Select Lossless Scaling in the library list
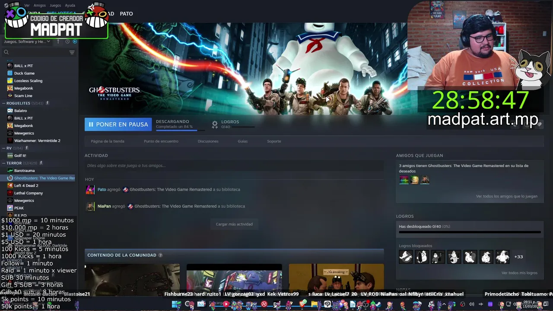The width and height of the screenshot is (553, 311). [x=28, y=81]
